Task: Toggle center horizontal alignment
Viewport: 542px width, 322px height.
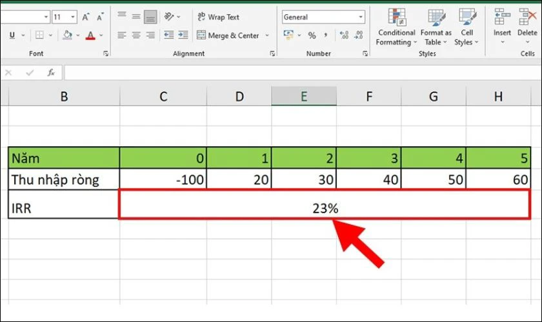Action: pyautogui.click(x=136, y=35)
